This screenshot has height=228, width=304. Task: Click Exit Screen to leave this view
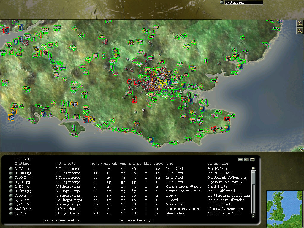click(x=244, y=2)
